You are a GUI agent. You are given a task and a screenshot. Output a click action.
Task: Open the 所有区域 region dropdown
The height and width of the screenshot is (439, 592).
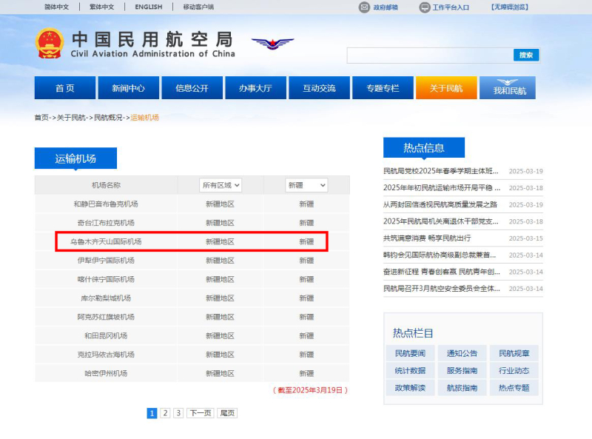(221, 185)
